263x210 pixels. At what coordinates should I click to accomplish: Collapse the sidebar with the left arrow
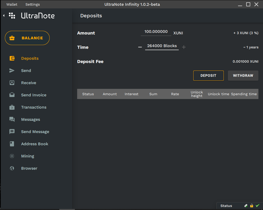(x=4, y=16)
